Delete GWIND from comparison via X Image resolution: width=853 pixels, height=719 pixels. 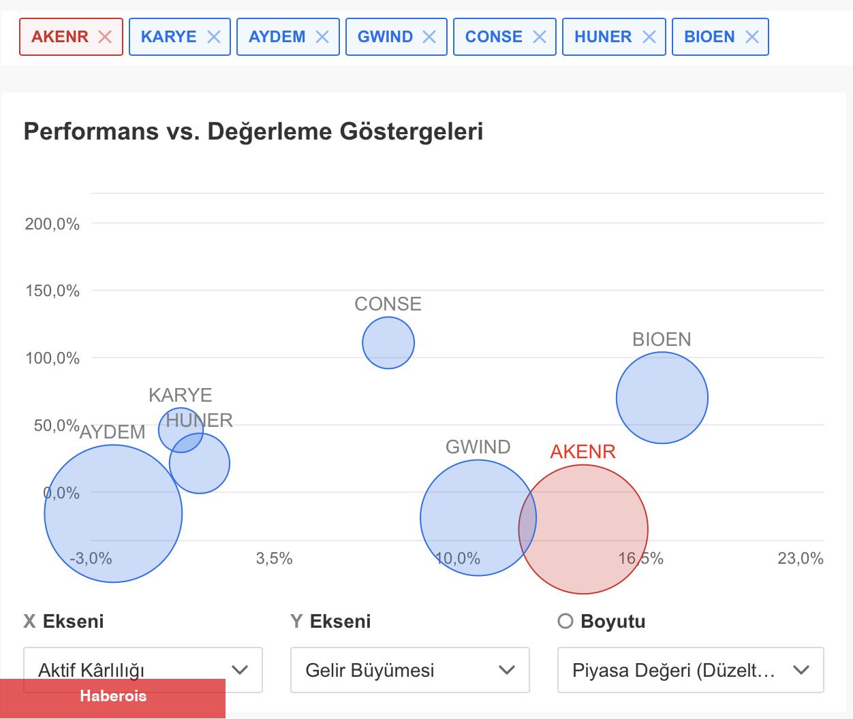[429, 37]
